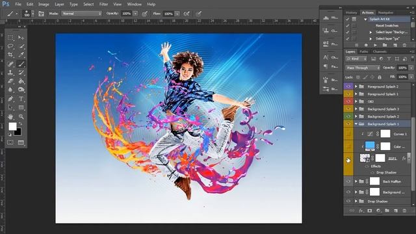
Task: Expand the Foreground Splash 2 group
Action: tap(356, 86)
